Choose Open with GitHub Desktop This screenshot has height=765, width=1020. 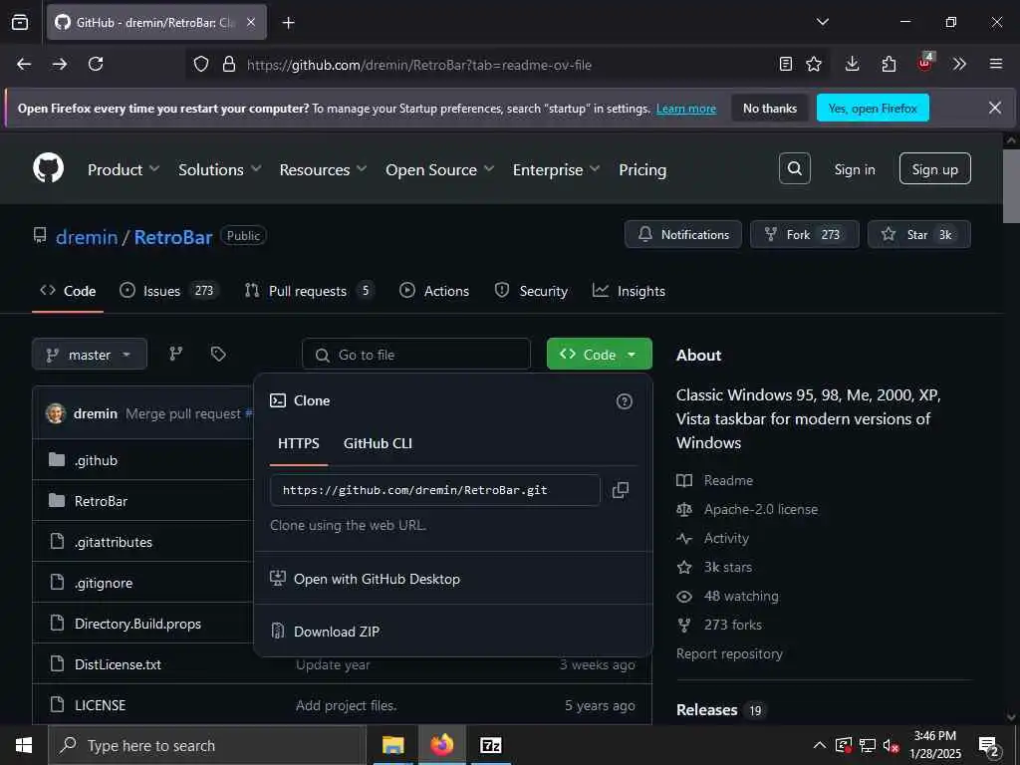377,579
